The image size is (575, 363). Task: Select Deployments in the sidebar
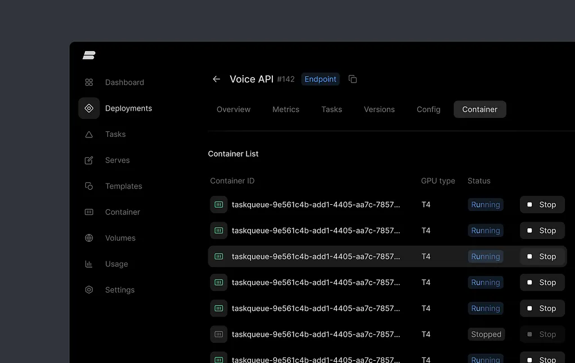[128, 108]
